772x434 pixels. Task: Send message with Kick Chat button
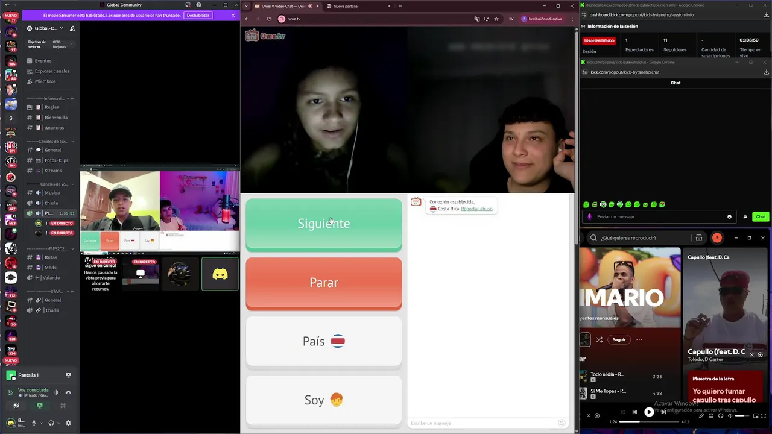point(761,216)
